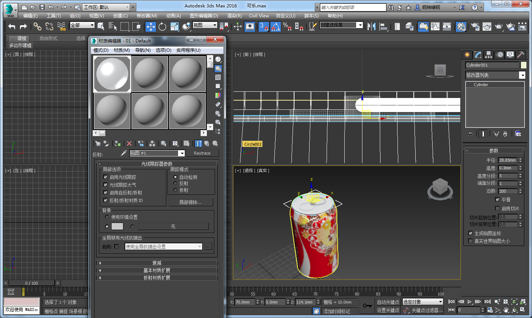The width and height of the screenshot is (532, 318).
Task: Click Reset Map red X in Material Editor
Action: click(x=129, y=143)
